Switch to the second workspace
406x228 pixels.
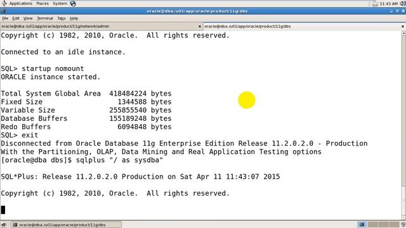coord(372,225)
